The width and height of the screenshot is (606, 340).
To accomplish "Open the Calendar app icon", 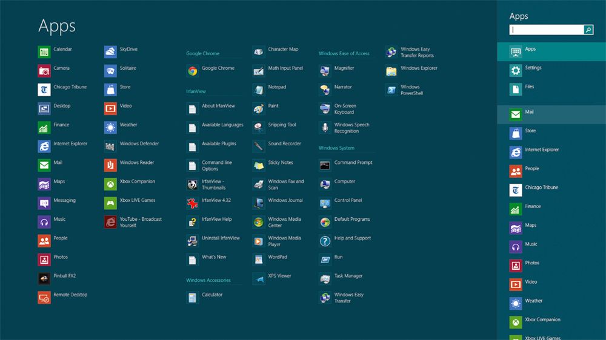I will [x=44, y=51].
